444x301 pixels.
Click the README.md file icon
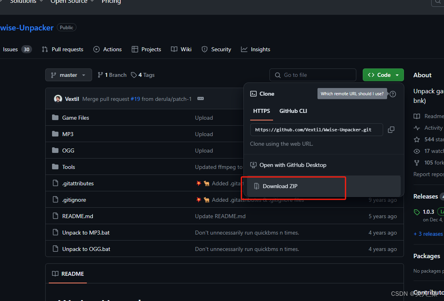pyautogui.click(x=56, y=216)
